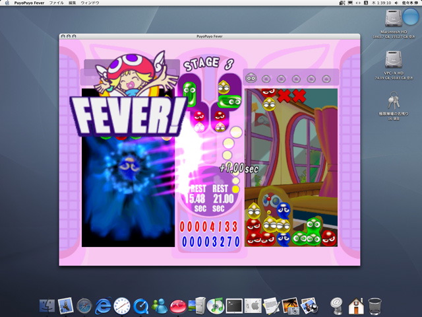This screenshot has height=317, width=422.
Task: Open System Preferences in the Dock
Action: click(253, 306)
